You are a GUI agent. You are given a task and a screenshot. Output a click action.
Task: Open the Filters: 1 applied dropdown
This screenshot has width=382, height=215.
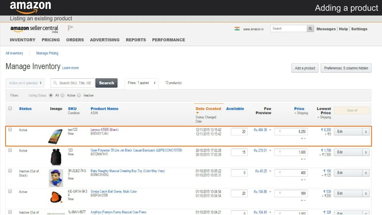point(141,83)
